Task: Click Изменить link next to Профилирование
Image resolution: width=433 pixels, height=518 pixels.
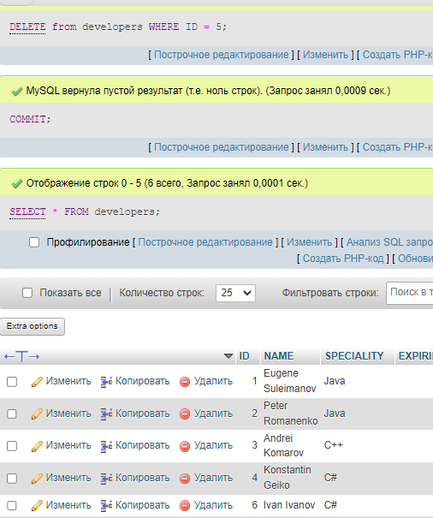Action: pos(309,242)
